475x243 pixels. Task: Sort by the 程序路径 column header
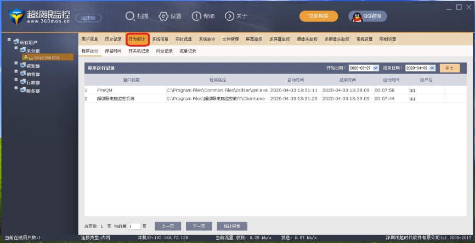218,80
